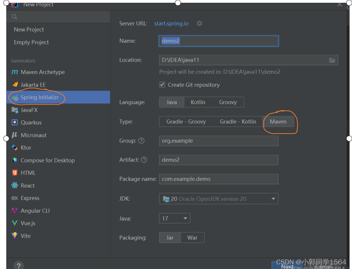352x269 pixels.
Task: Click the Express ex icon
Action: click(x=15, y=198)
